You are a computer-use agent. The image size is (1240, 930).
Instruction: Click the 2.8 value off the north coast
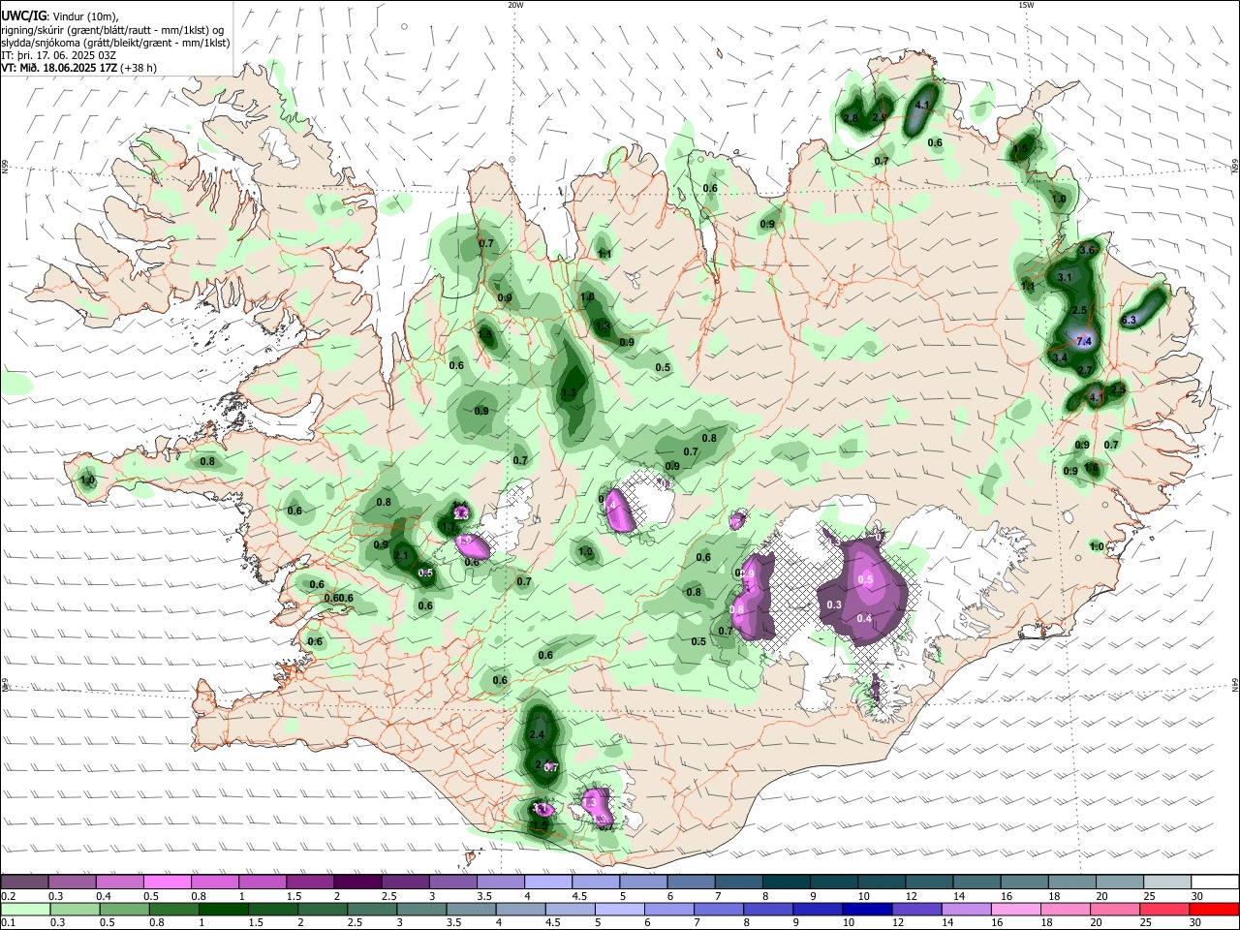point(851,118)
